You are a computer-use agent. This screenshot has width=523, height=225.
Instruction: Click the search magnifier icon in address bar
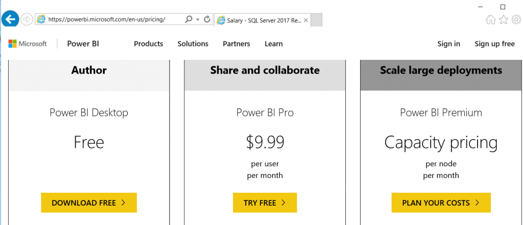click(189, 19)
